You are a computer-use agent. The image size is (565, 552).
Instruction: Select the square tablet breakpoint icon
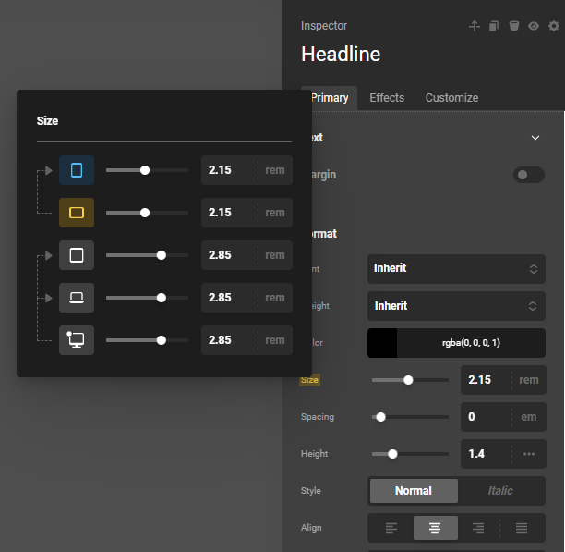(x=77, y=255)
